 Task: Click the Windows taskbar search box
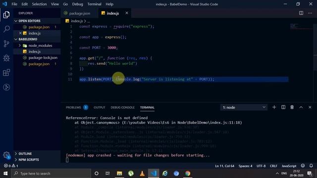click(52, 174)
